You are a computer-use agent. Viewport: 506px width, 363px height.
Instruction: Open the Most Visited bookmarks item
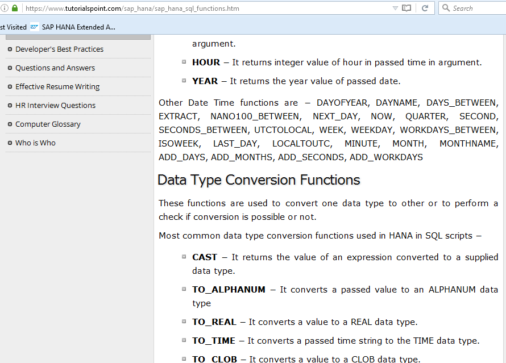pos(13,27)
